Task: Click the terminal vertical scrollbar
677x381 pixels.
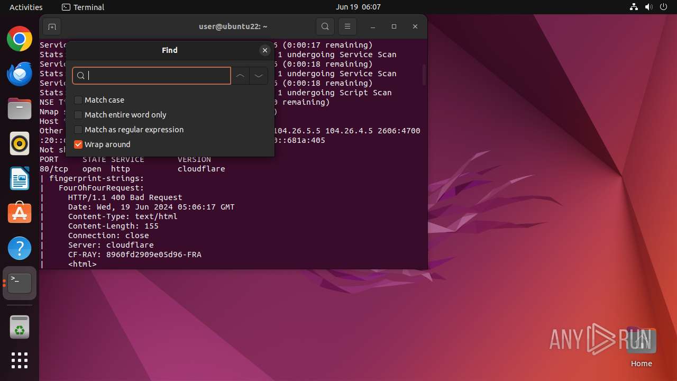Action: [x=424, y=74]
